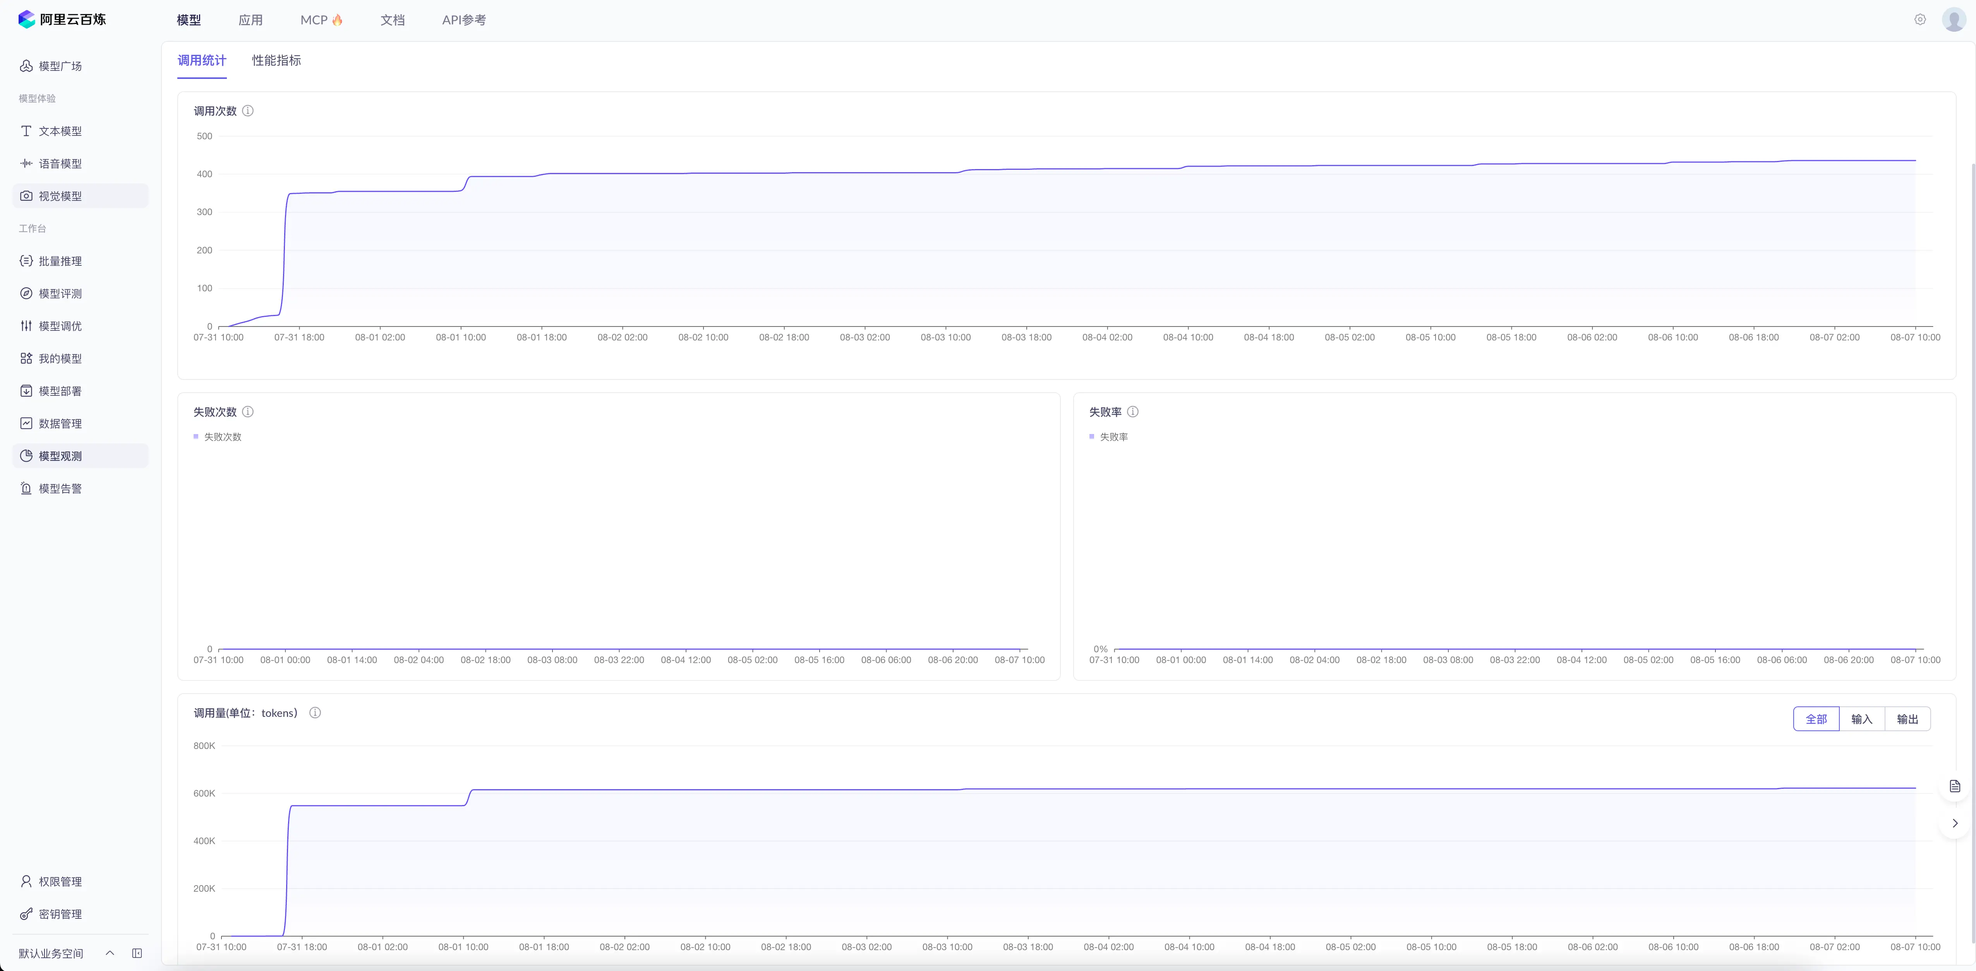Click the 语音模型 waveform icon
Screen dimensions: 1976x971
(x=26, y=163)
